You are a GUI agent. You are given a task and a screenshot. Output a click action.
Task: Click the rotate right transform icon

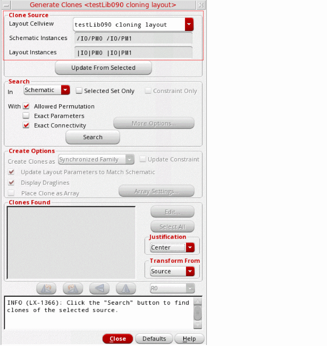point(73,288)
